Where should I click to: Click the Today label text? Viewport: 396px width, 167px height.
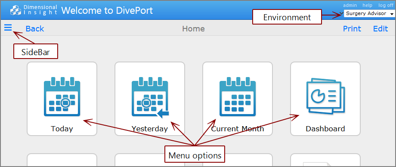coord(62,129)
